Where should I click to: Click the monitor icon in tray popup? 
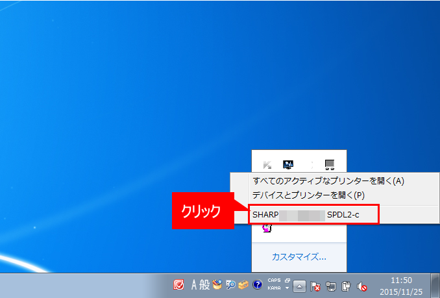tap(288, 164)
